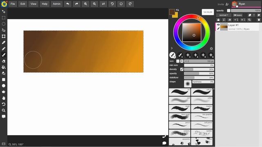Reset view rotation with circle button
262x147 pixels.
121,4
